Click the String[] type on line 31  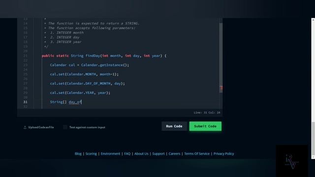tap(58, 102)
